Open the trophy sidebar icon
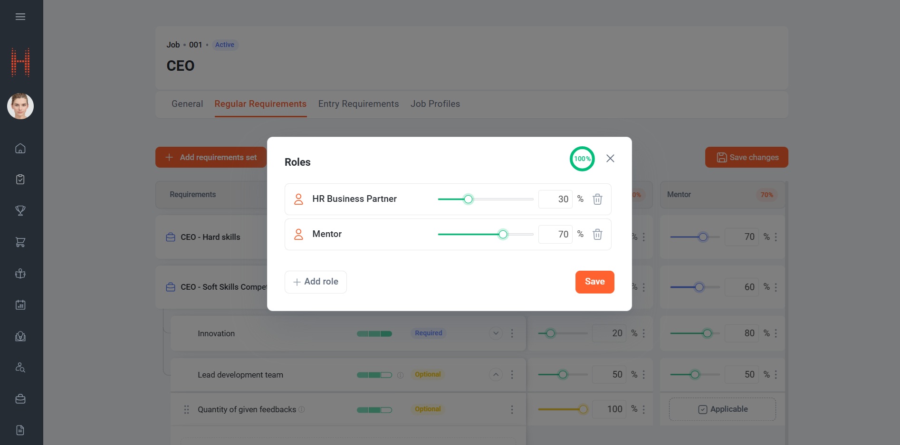Screen dimensions: 900x445 pos(20,210)
